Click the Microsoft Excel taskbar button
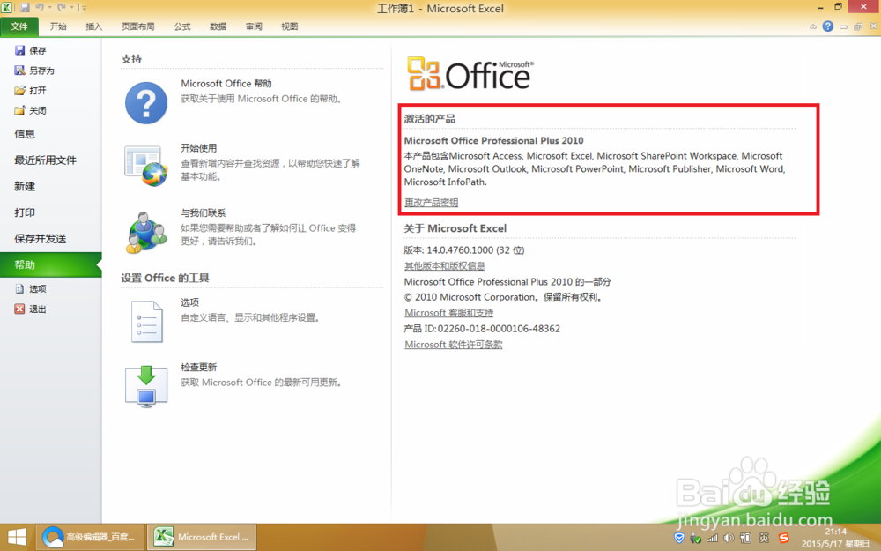 [x=203, y=538]
